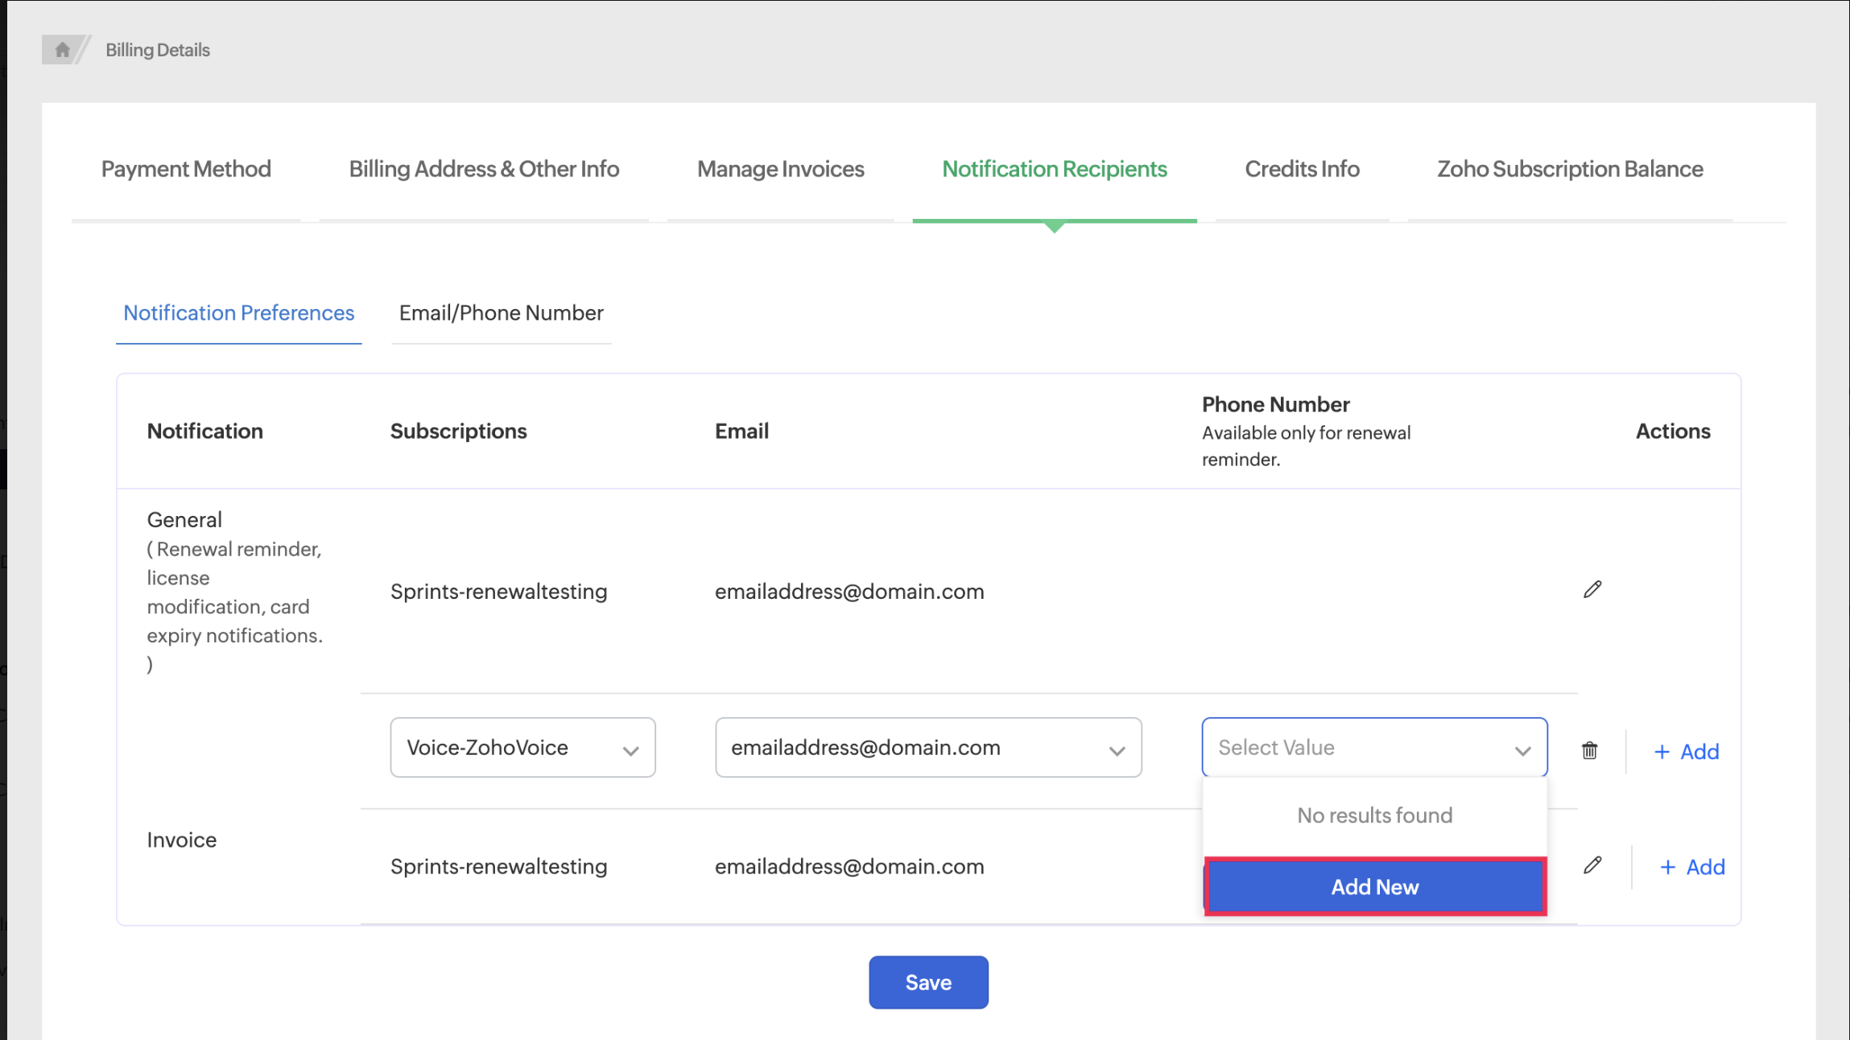
Task: Click Add link in Invoice row
Action: coord(1692,867)
